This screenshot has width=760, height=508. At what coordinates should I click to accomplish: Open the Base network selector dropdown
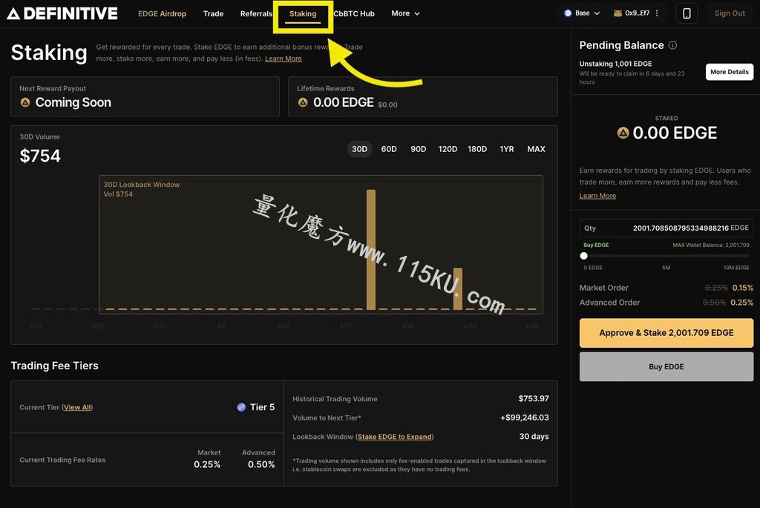(x=582, y=13)
